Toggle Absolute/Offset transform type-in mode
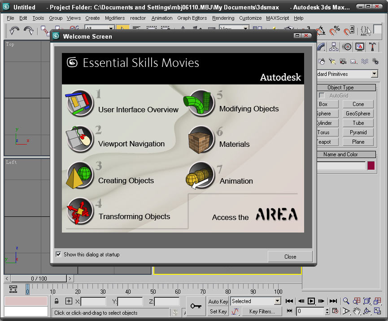 coord(69,301)
